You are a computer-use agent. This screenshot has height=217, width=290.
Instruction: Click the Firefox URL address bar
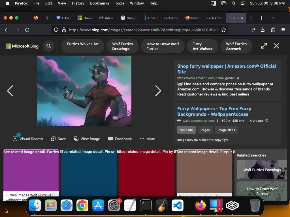tap(143, 30)
